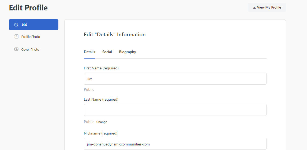Switch to the Details tab
307x150 pixels.
click(89, 52)
